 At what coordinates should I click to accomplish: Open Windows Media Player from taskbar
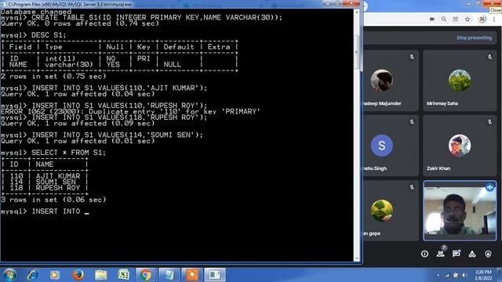point(54,275)
